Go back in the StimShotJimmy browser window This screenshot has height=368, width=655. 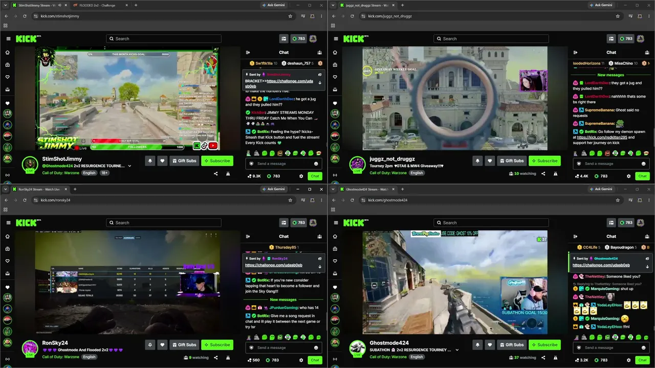7,16
